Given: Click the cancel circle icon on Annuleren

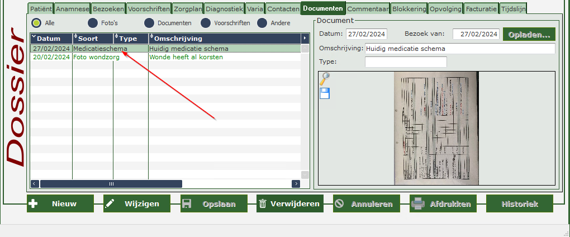Looking at the screenshot, I should 339,204.
